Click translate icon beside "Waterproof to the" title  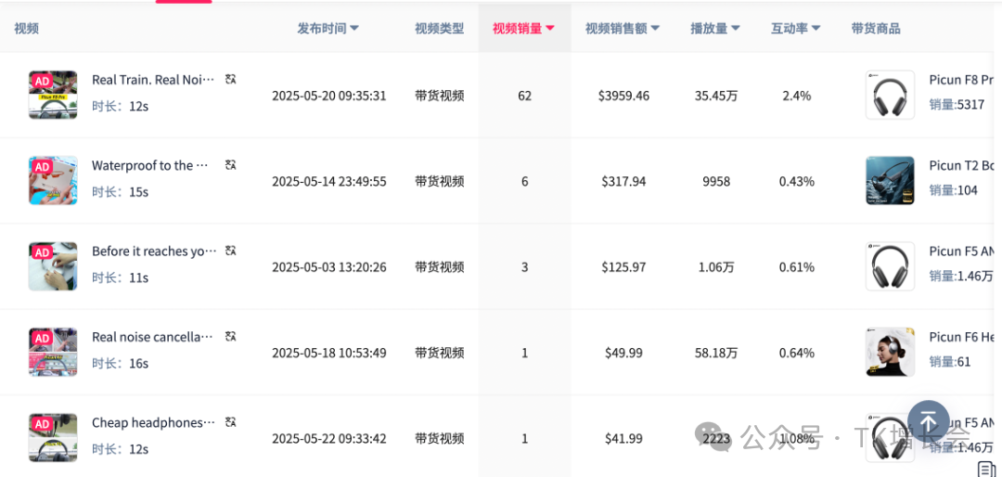[230, 165]
